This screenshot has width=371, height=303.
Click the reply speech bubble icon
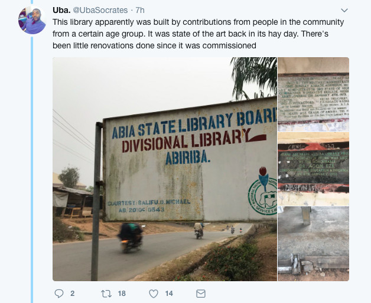coord(59,294)
